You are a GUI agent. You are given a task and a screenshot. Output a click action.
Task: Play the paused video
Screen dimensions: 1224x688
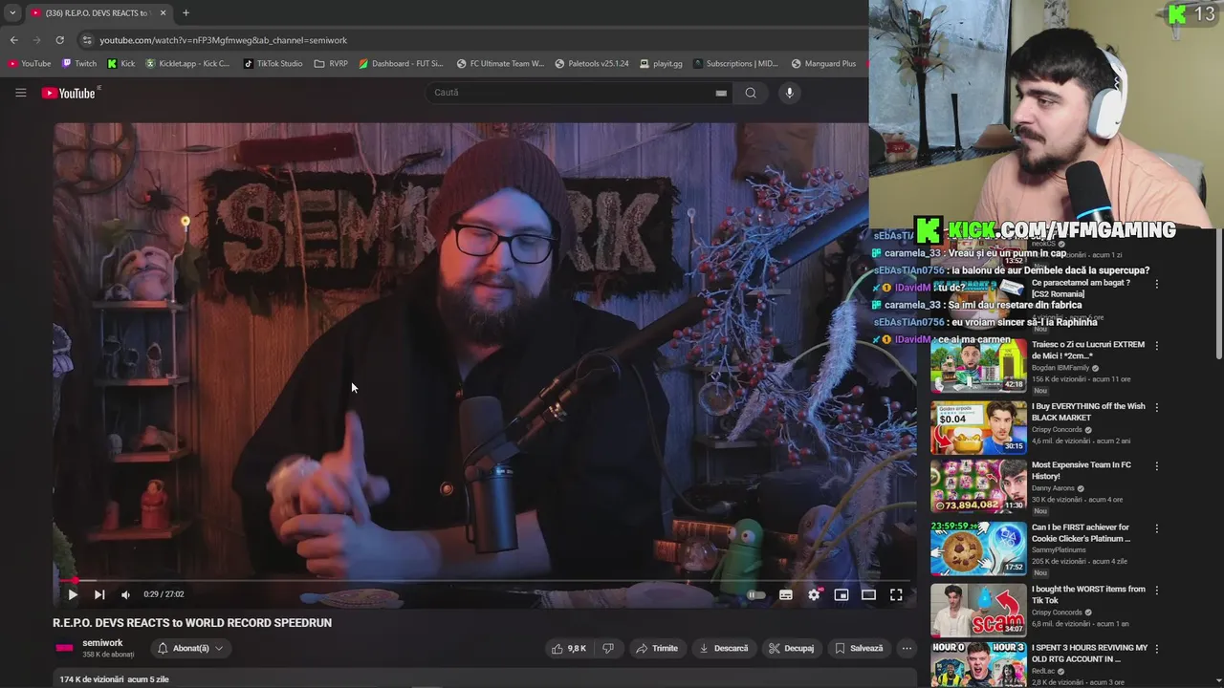[x=72, y=594]
